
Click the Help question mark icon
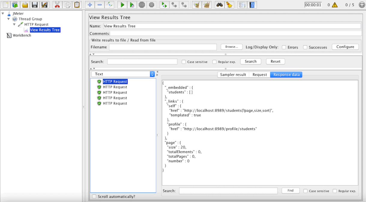tap(252, 5)
